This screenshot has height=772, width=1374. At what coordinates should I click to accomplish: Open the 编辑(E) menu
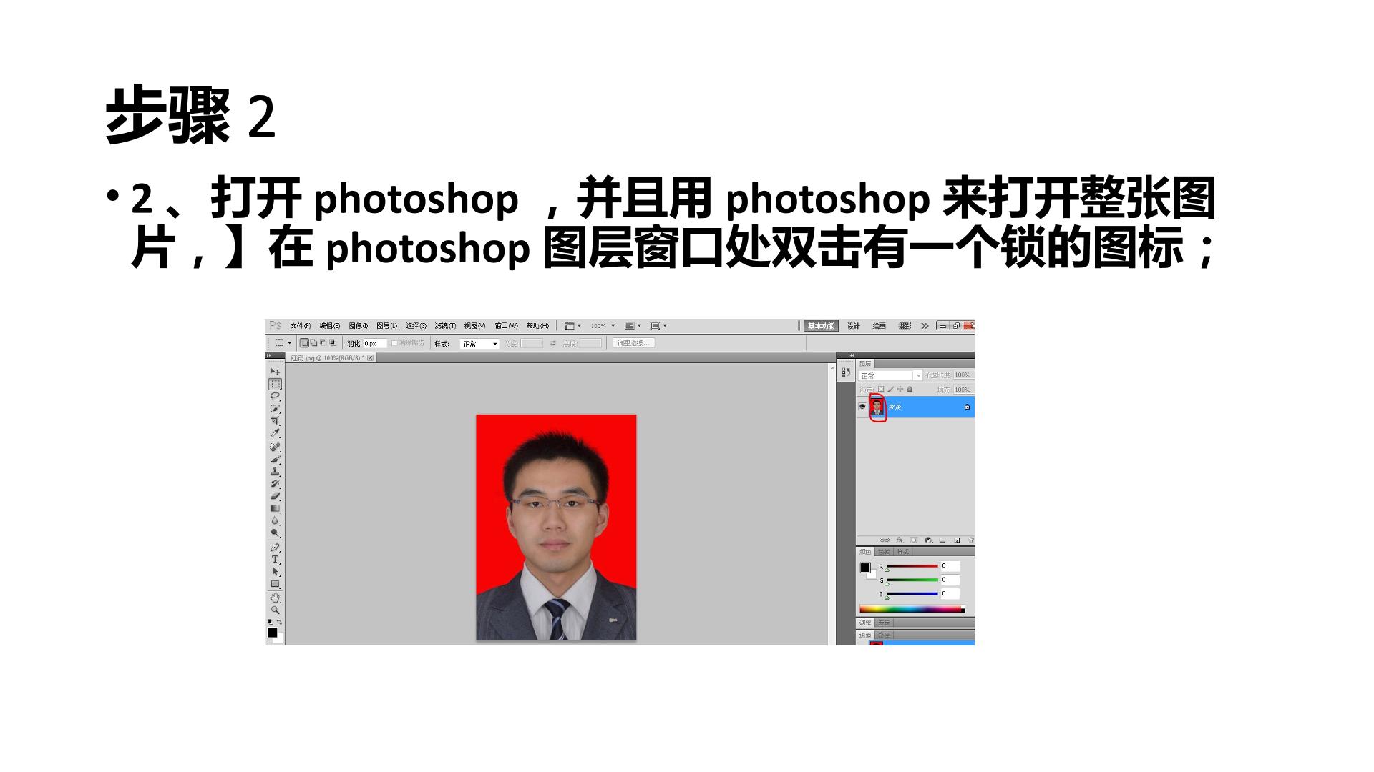[x=330, y=326]
